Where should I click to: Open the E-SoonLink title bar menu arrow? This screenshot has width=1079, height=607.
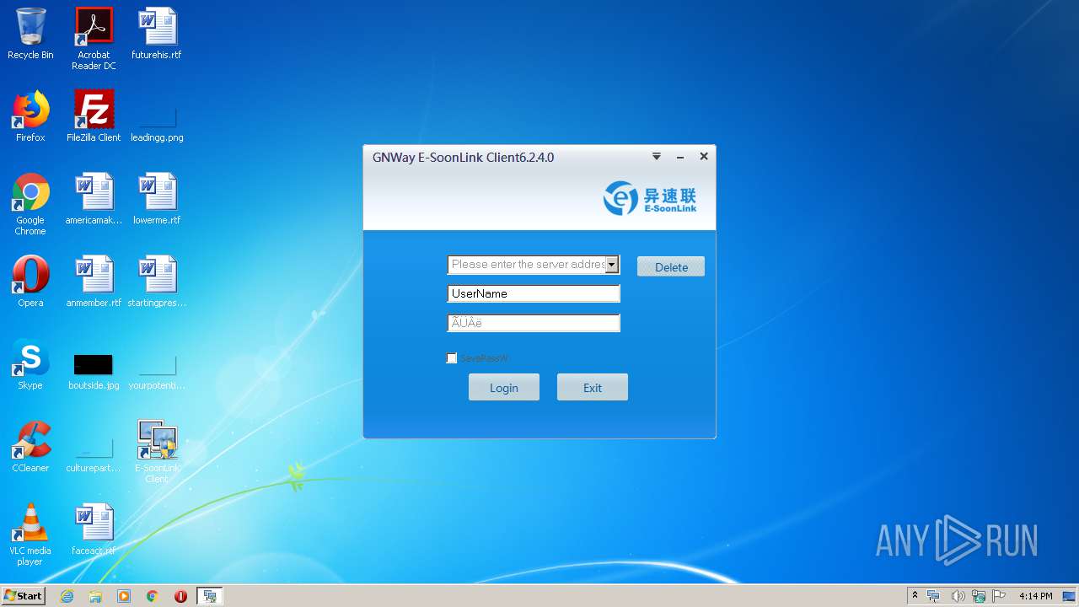657,157
